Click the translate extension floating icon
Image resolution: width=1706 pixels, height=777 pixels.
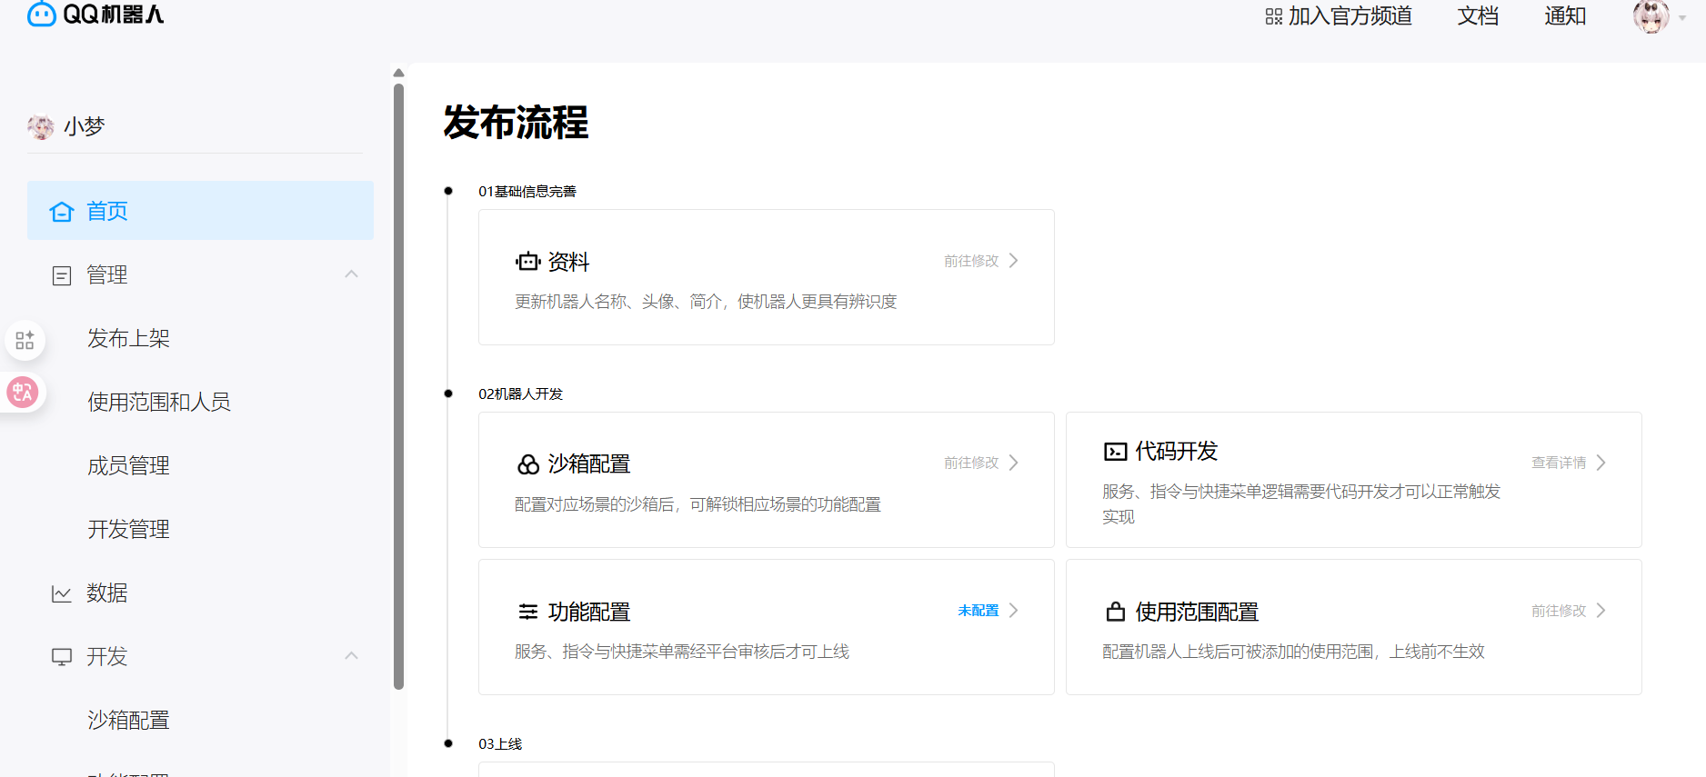pyautogui.click(x=23, y=393)
